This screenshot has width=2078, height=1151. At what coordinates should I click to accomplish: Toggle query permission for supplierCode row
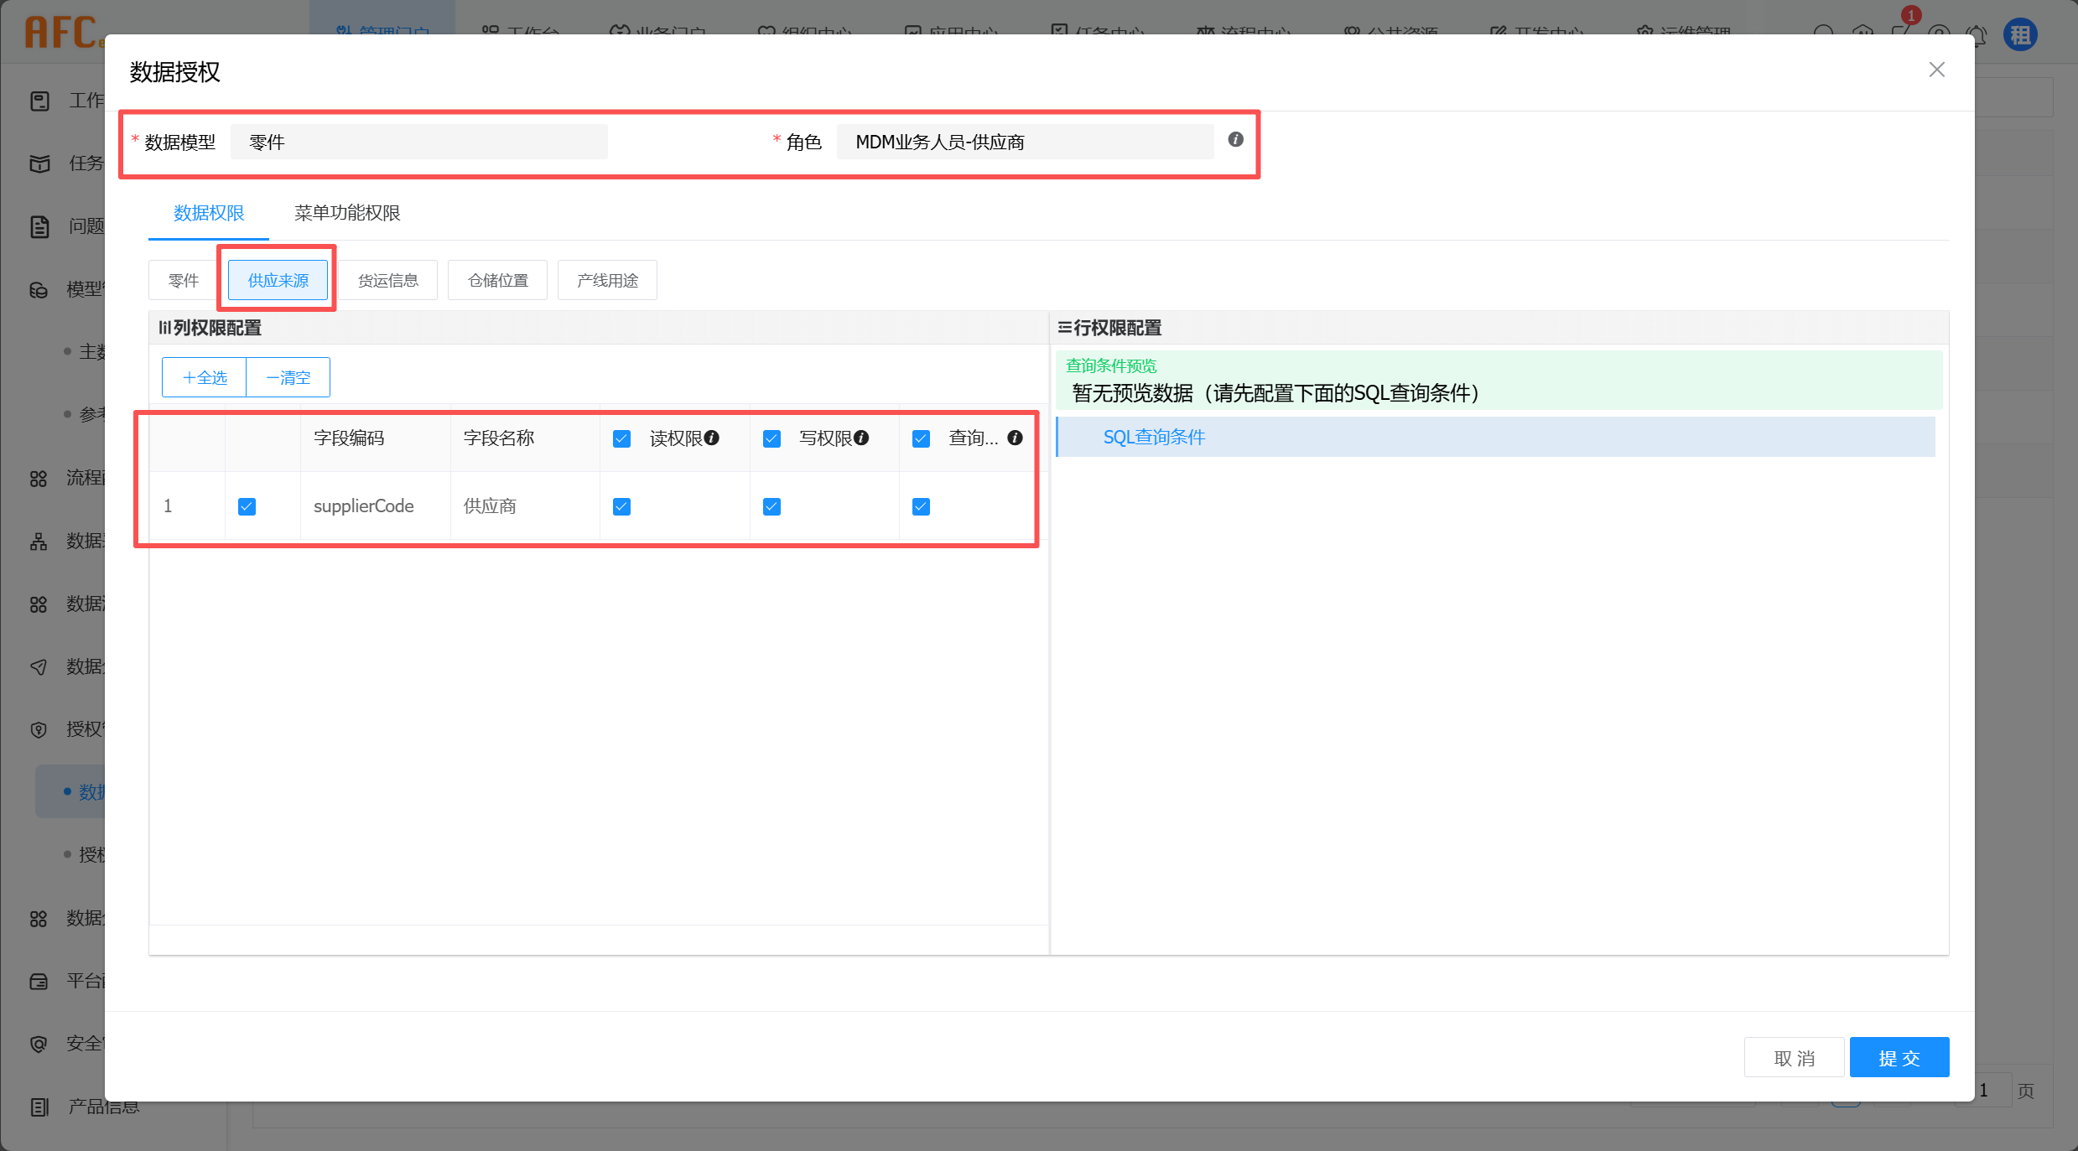921,506
